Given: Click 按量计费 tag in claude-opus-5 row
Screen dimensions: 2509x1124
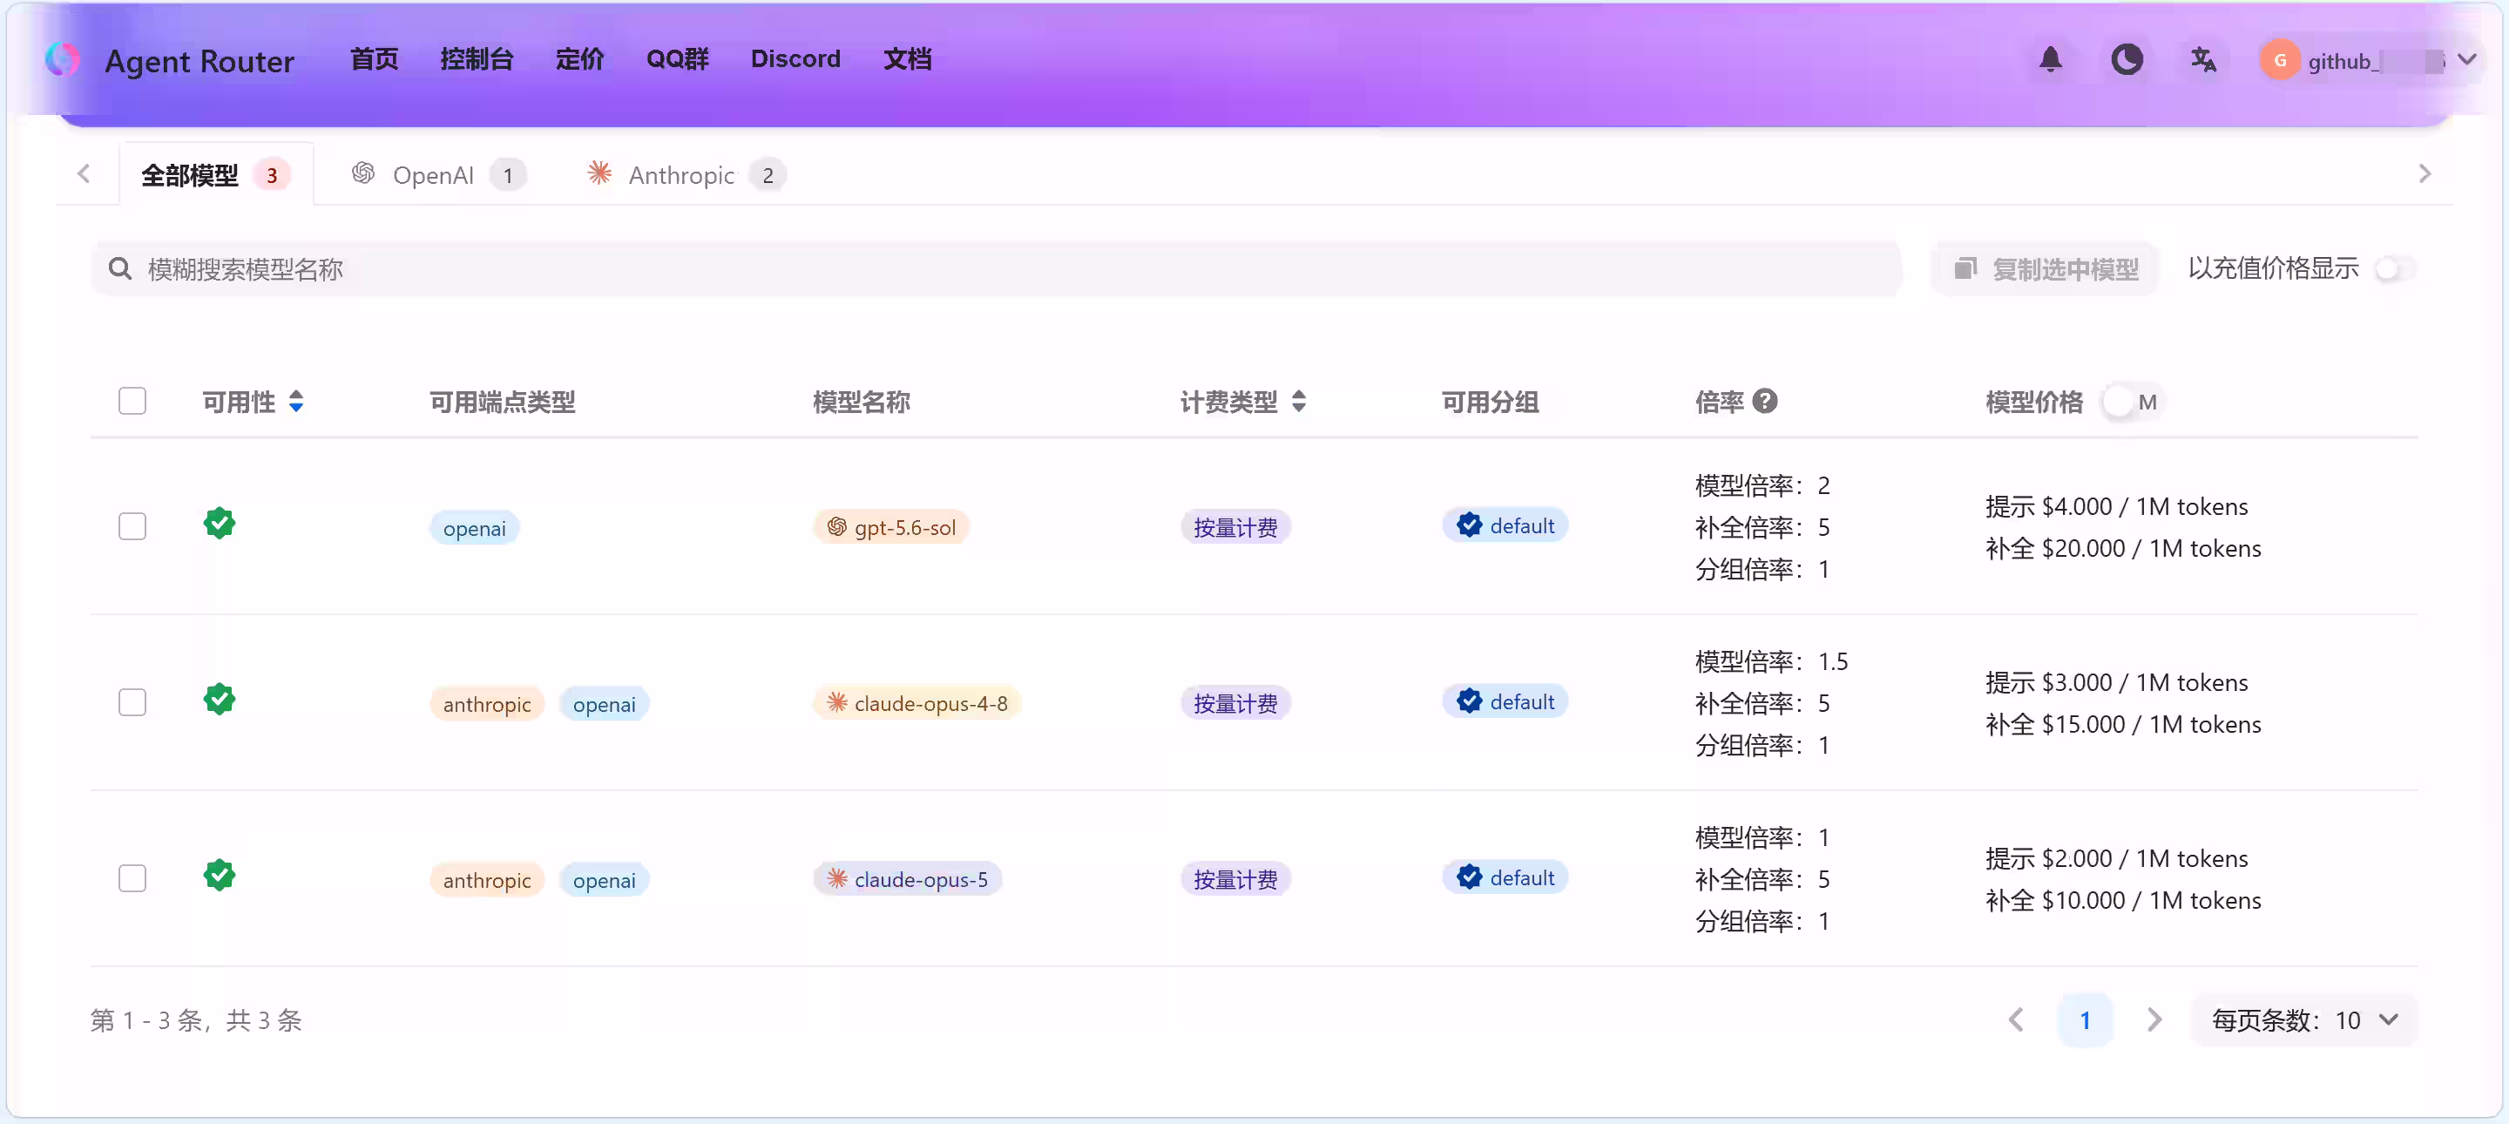Looking at the screenshot, I should (x=1235, y=879).
